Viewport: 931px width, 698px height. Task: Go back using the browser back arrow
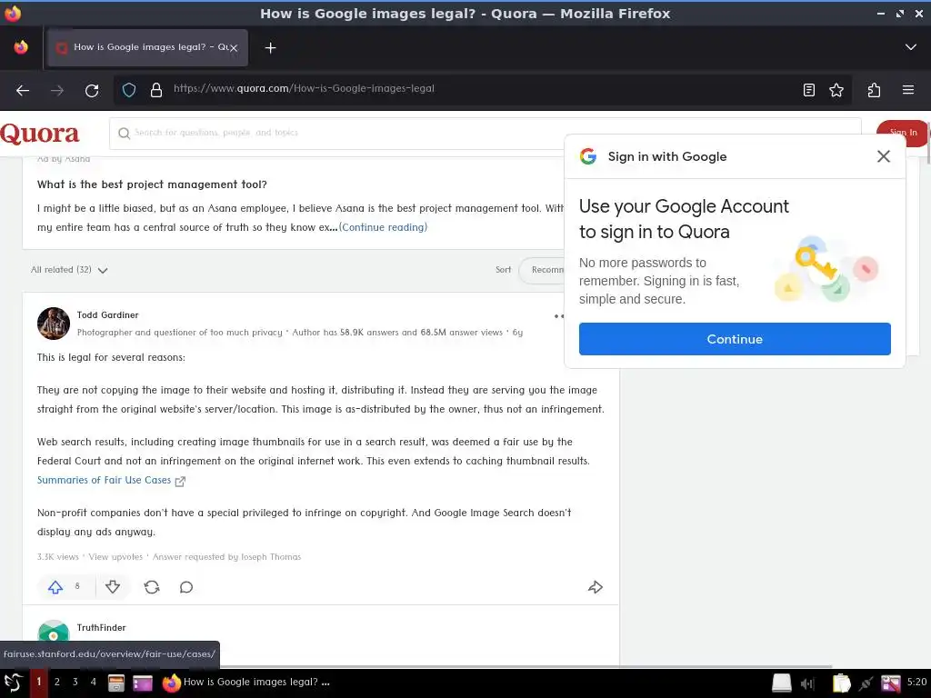(x=23, y=90)
